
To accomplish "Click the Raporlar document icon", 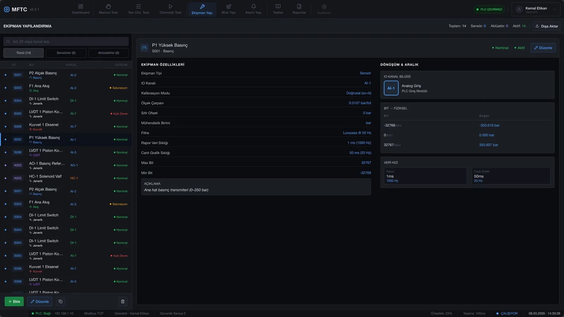I will pyautogui.click(x=299, y=6).
